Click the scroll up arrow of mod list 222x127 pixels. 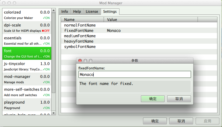53,10
